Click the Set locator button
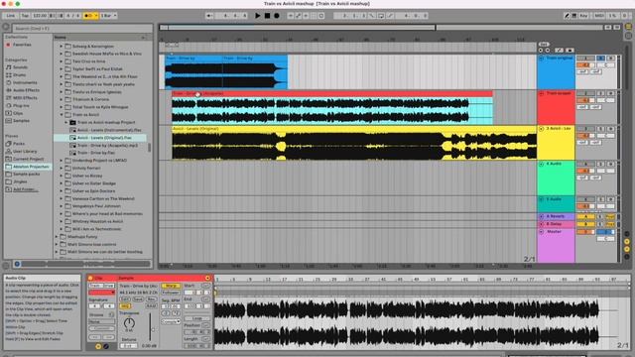The width and height of the screenshot is (635, 357). pos(544,44)
